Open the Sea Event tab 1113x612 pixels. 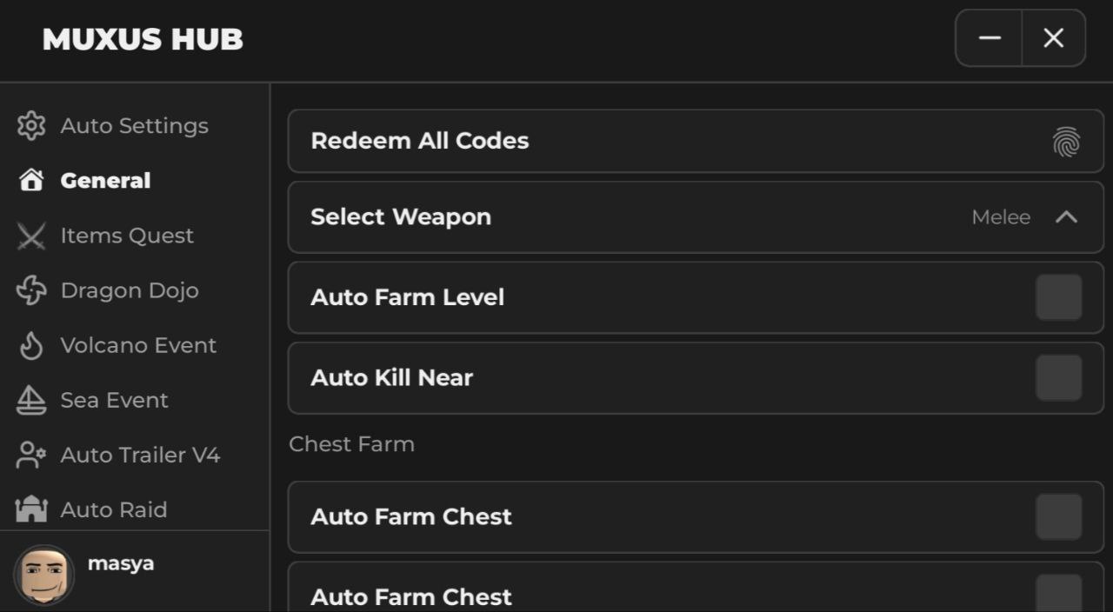pos(114,400)
